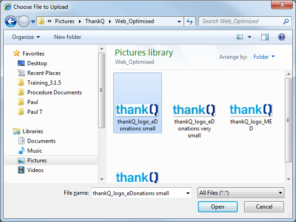The height and width of the screenshot is (222, 296).
Task: Open the Organize menu
Action: pyautogui.click(x=26, y=37)
